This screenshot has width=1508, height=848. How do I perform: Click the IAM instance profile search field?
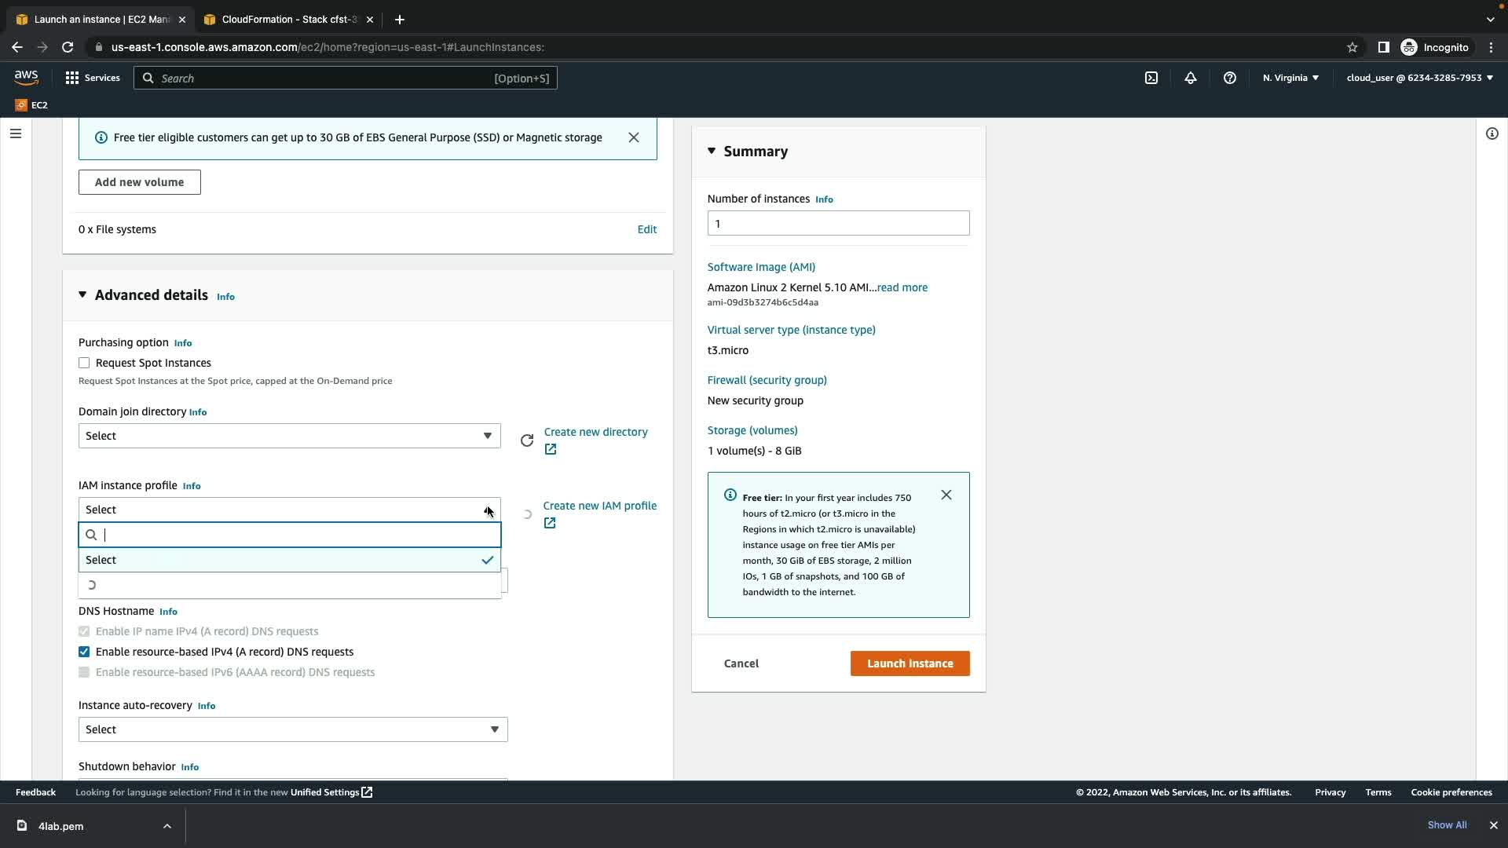pos(298,535)
